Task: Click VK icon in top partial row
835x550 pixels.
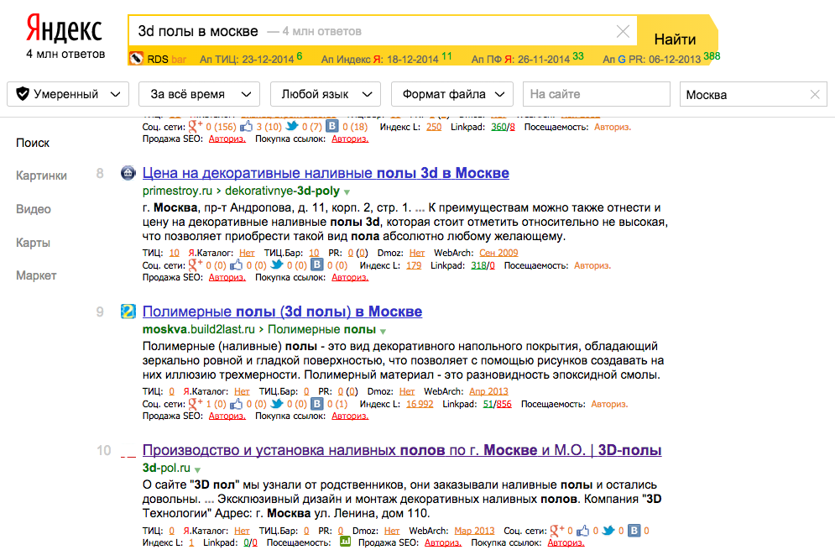Action: (331, 126)
